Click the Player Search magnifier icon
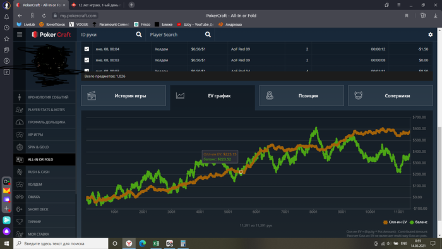 [x=208, y=34]
